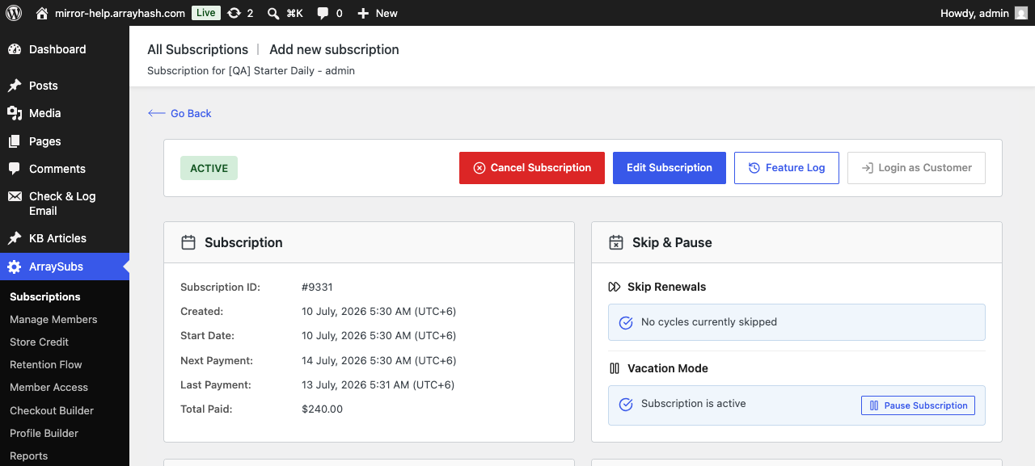1035x466 pixels.
Task: Click the home icon for mirror-help.arrayhash.com
Action: point(42,13)
